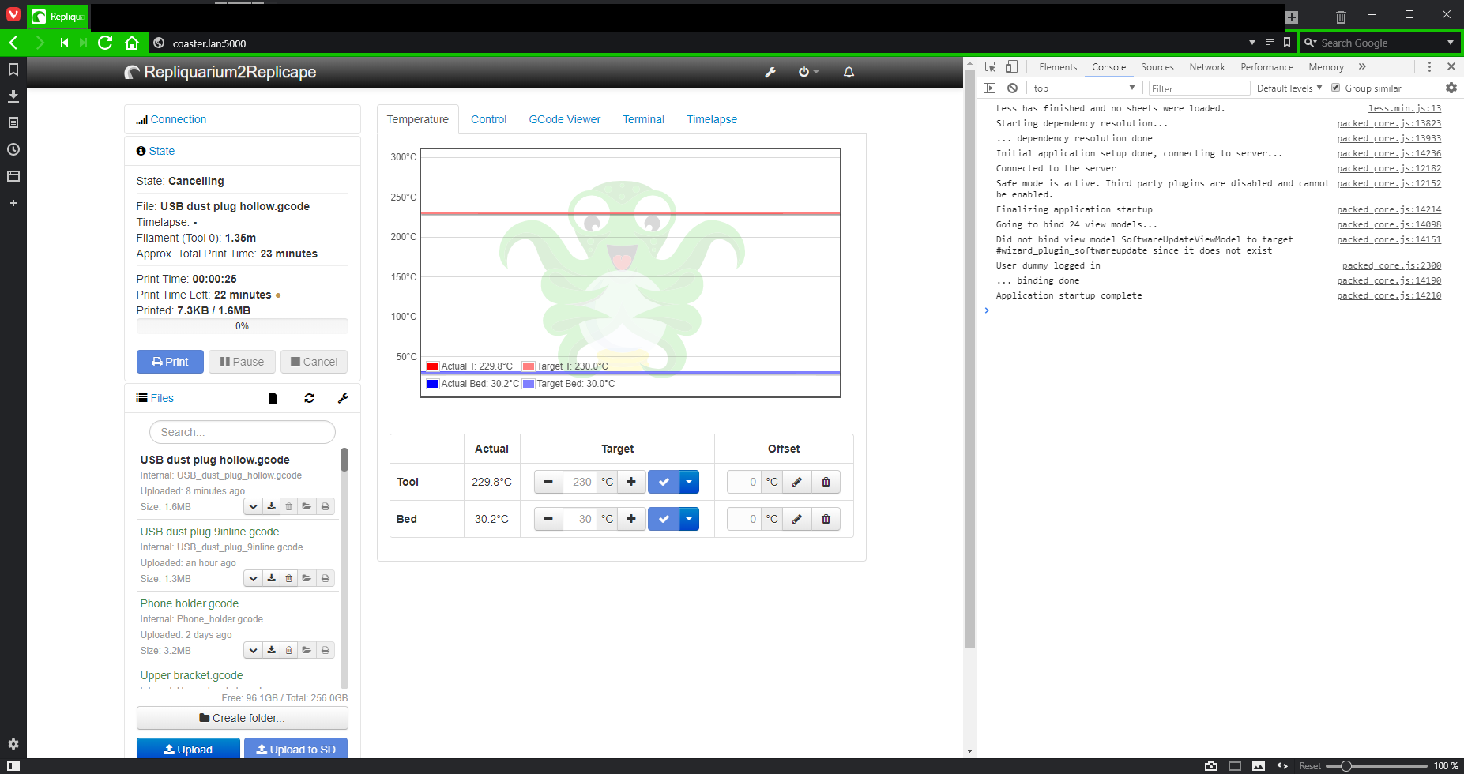
Task: Open the notifications bell
Action: pyautogui.click(x=849, y=72)
